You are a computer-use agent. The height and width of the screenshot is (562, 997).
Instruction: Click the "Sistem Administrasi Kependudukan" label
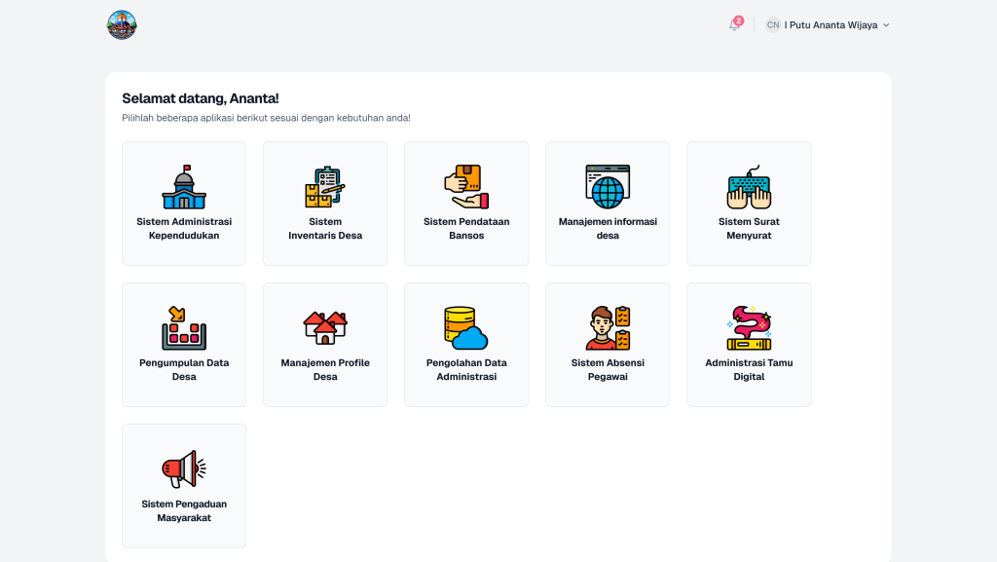pos(184,228)
